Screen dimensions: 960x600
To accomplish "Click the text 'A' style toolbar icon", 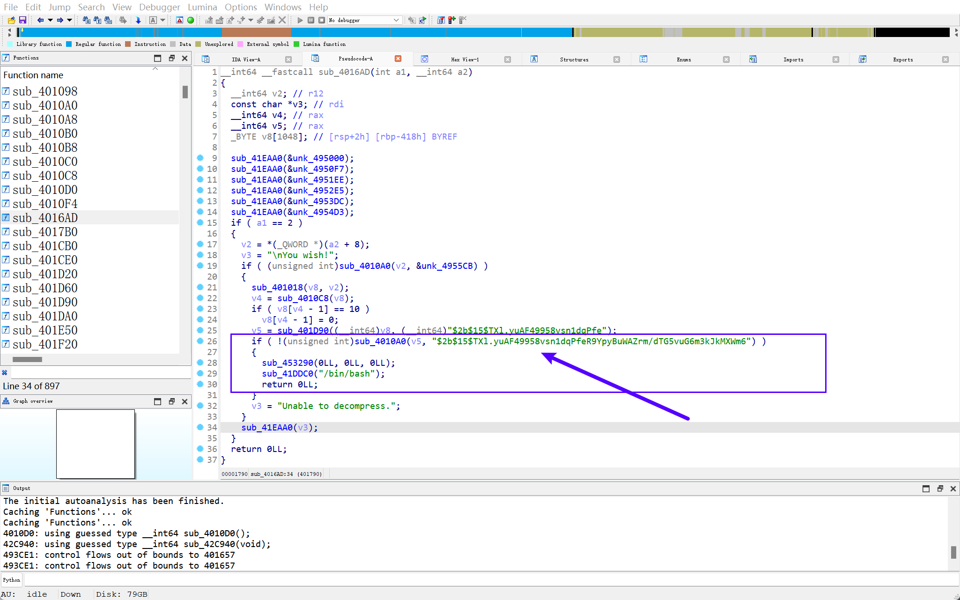I will click(x=153, y=20).
